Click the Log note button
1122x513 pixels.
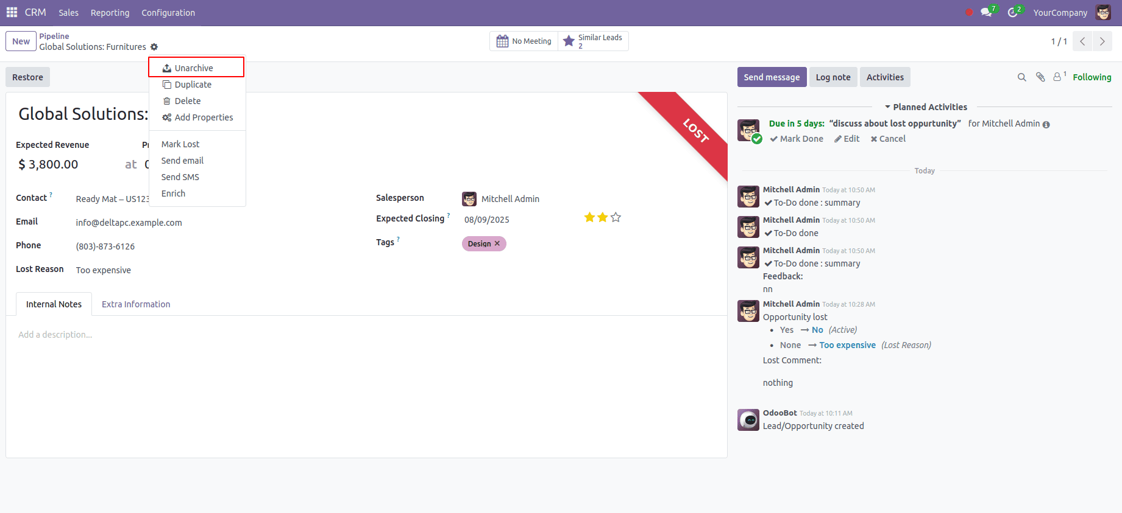pyautogui.click(x=833, y=77)
